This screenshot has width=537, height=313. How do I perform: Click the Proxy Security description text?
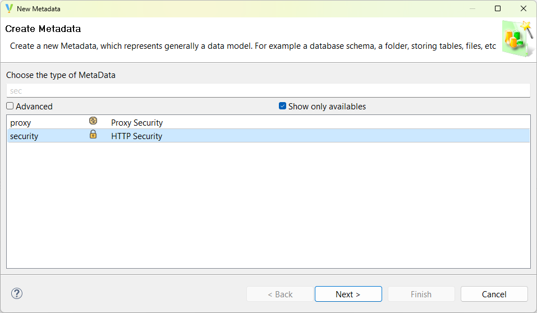click(x=137, y=122)
